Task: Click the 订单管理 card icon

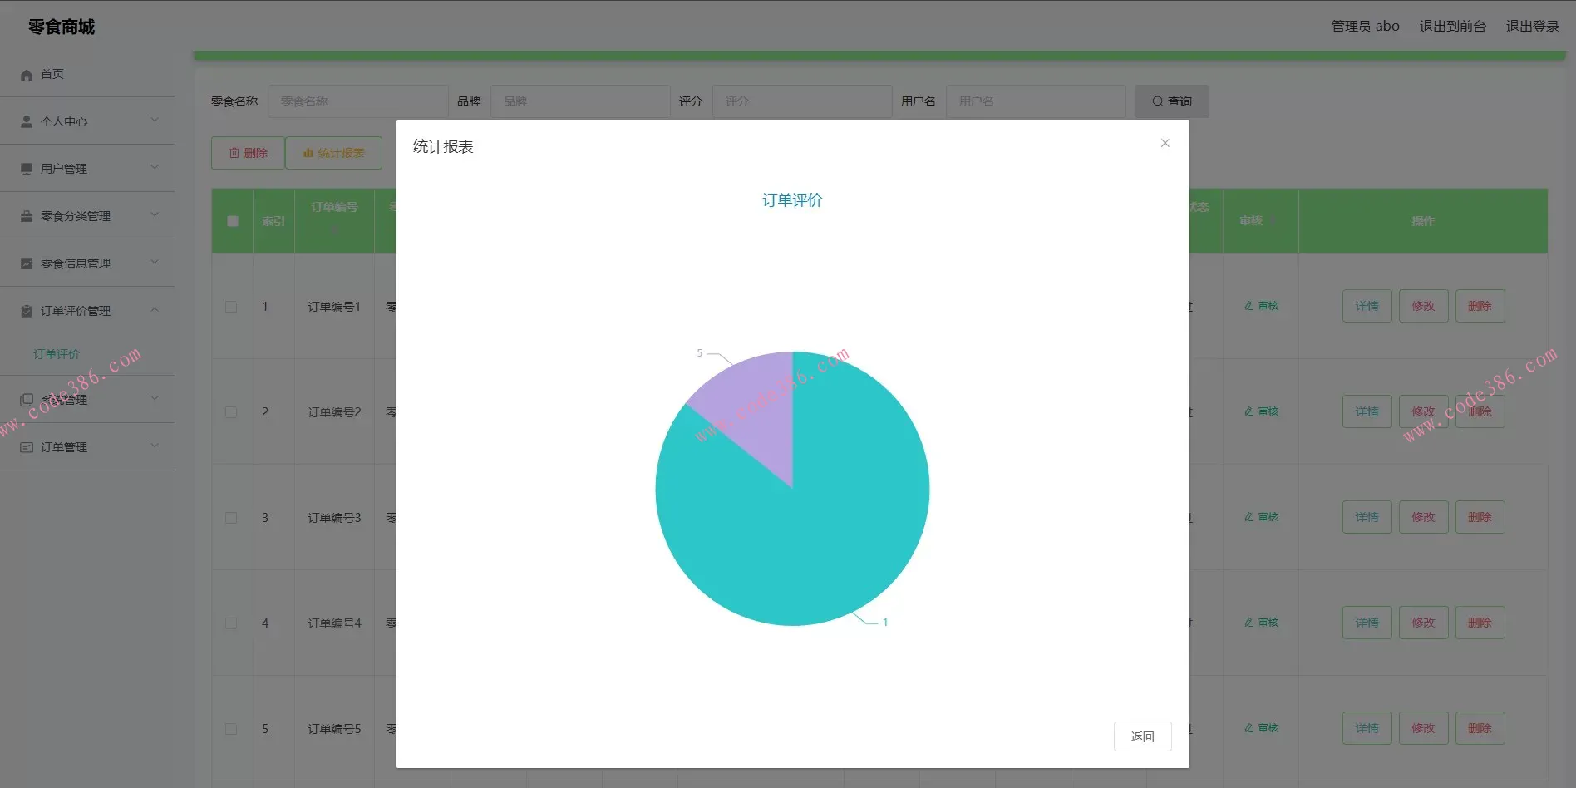Action: (27, 447)
